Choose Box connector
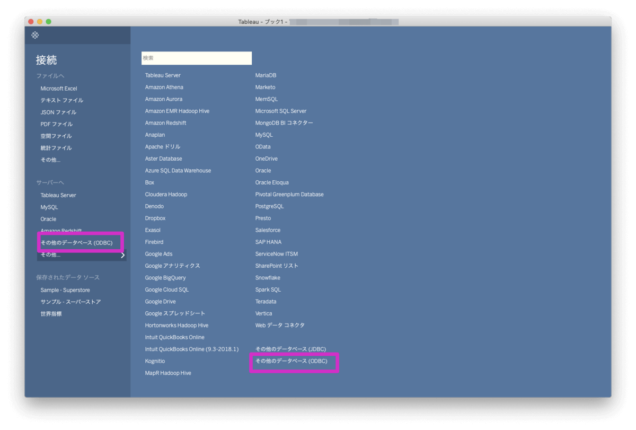Image resolution: width=636 pixels, height=430 pixels. click(149, 182)
